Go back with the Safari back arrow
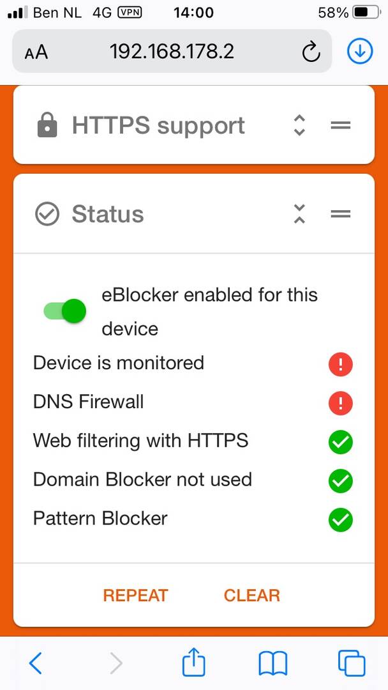The width and height of the screenshot is (388, 690). coord(36,663)
